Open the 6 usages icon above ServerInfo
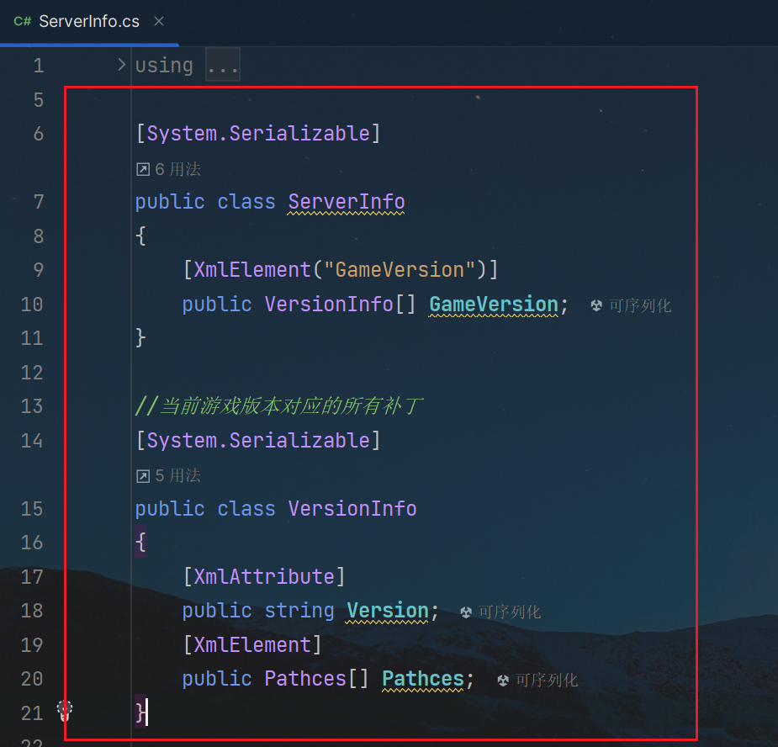Image resolution: width=778 pixels, height=747 pixels. coord(143,170)
